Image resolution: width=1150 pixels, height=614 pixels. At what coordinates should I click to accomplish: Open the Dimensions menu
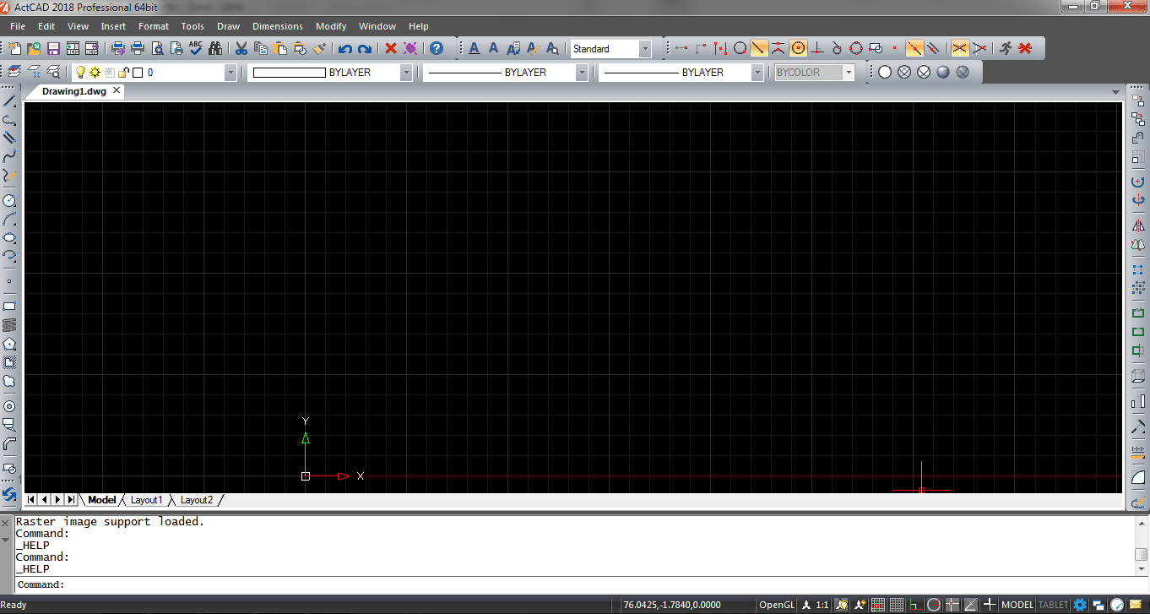[x=277, y=26]
